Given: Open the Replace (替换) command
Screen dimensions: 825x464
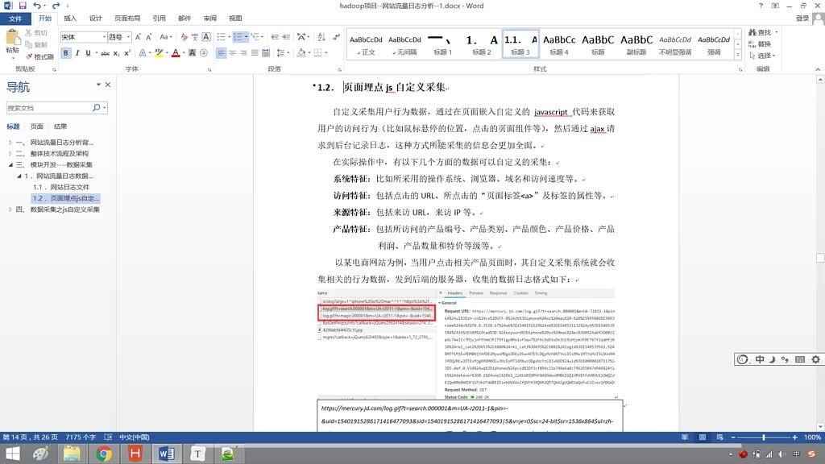Looking at the screenshot, I should [764, 43].
